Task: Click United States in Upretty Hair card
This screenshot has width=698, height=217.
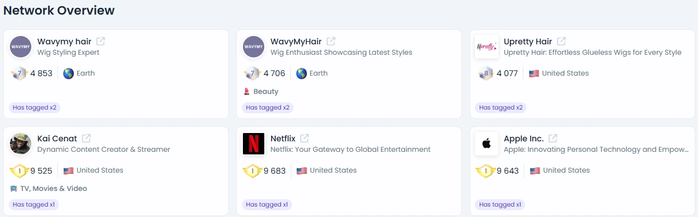Action: 566,74
